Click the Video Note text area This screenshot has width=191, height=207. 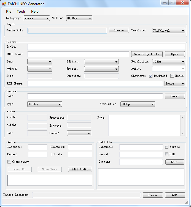tap(144, 126)
